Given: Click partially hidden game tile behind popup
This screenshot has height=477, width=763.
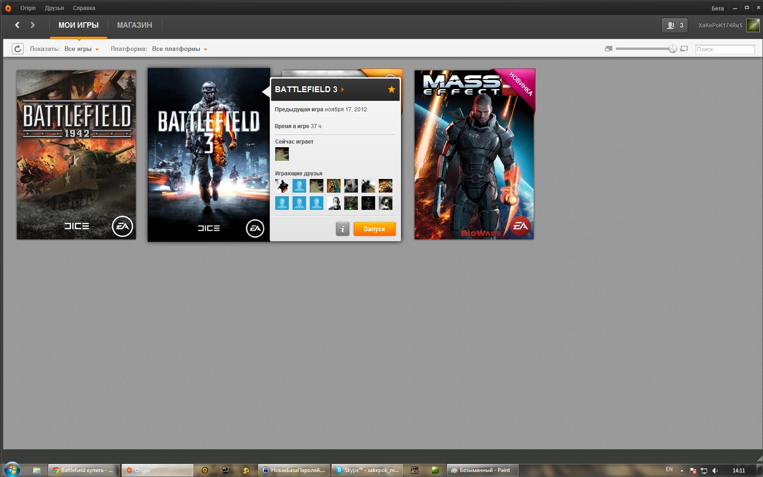Looking at the screenshot, I should pyautogui.click(x=342, y=73).
